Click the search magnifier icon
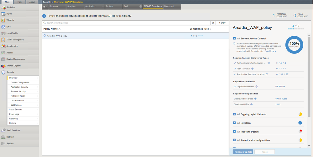 pos(44,23)
